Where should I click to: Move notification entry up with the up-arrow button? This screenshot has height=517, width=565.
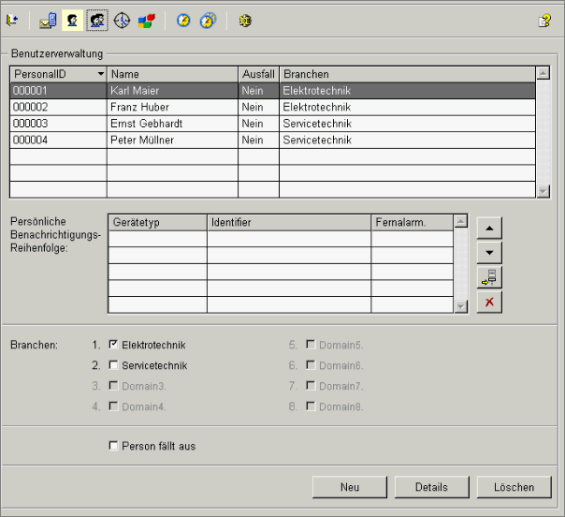pyautogui.click(x=488, y=229)
